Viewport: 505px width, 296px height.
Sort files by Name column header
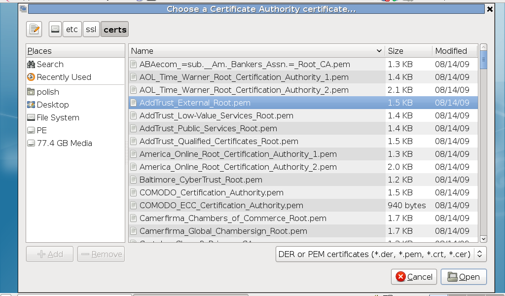click(x=256, y=51)
